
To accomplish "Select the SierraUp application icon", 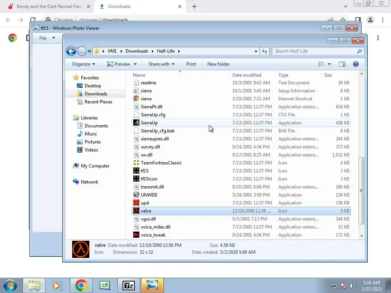I will pyautogui.click(x=136, y=123).
